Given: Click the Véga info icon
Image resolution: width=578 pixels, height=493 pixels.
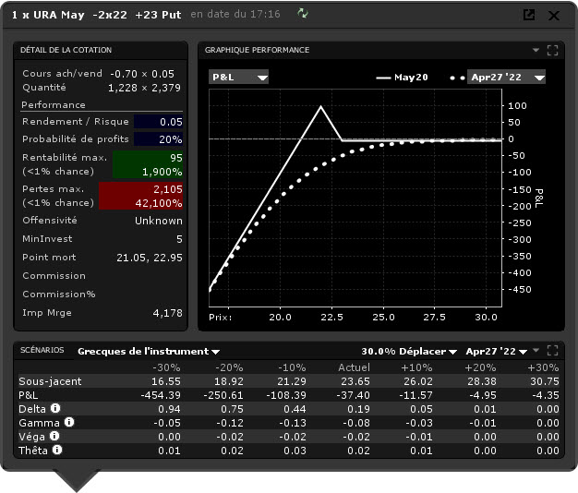Looking at the screenshot, I should 54,436.
